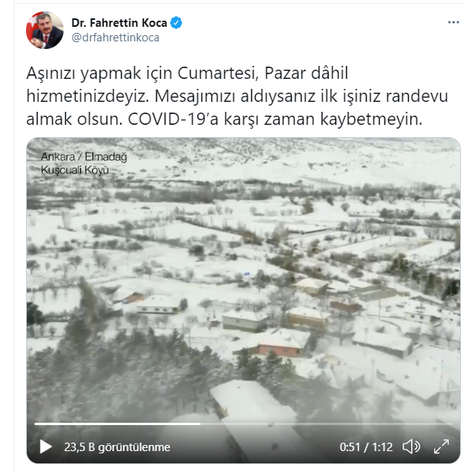Click the 0:51 / 1:12 time display

point(366,447)
